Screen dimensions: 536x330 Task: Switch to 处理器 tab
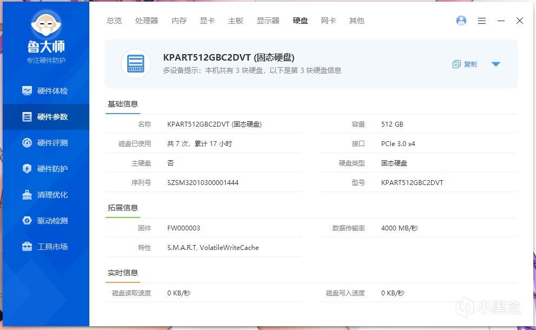click(x=147, y=21)
